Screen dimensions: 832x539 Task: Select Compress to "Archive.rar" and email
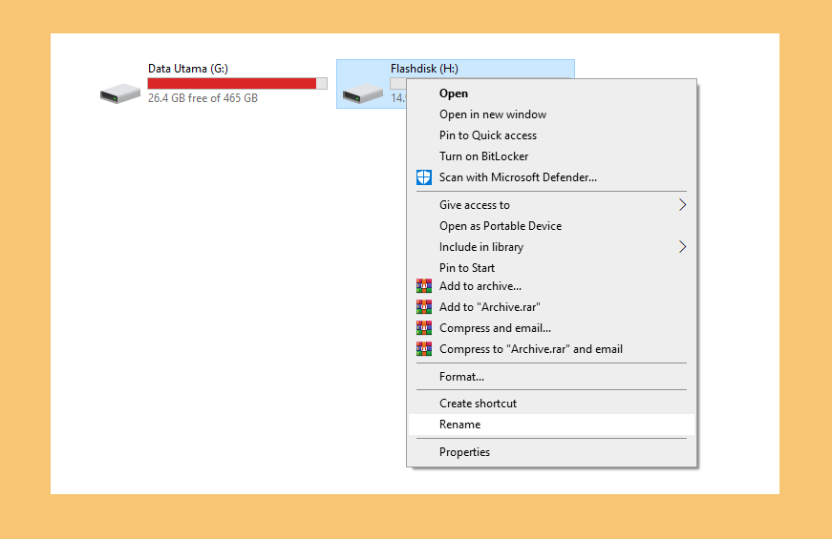click(551, 349)
